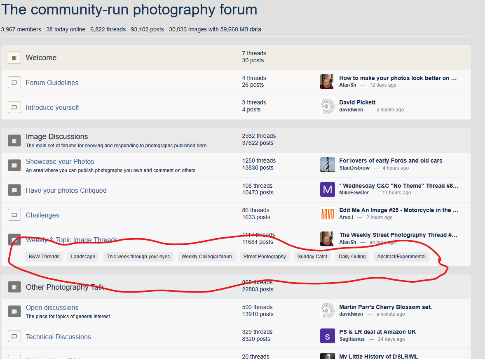Click the Other Photography Talk category icon
485x359 pixels.
pyautogui.click(x=14, y=287)
